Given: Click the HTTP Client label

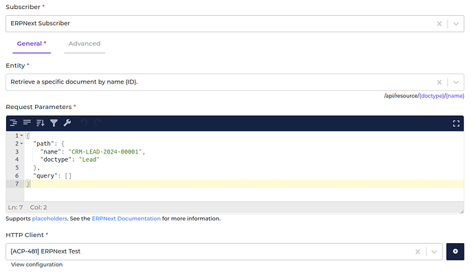Looking at the screenshot, I should point(25,235).
